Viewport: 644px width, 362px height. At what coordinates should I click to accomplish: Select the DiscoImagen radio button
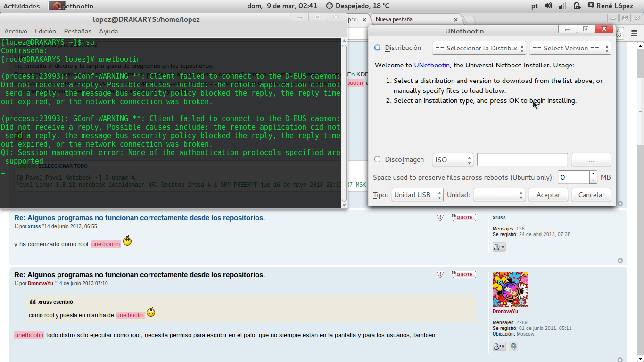(377, 159)
